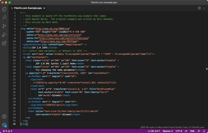Screen dimensions: 208x133
Task: Click Ln 36, Col 7 position indicator
Action: pyautogui.click(x=154, y=131)
